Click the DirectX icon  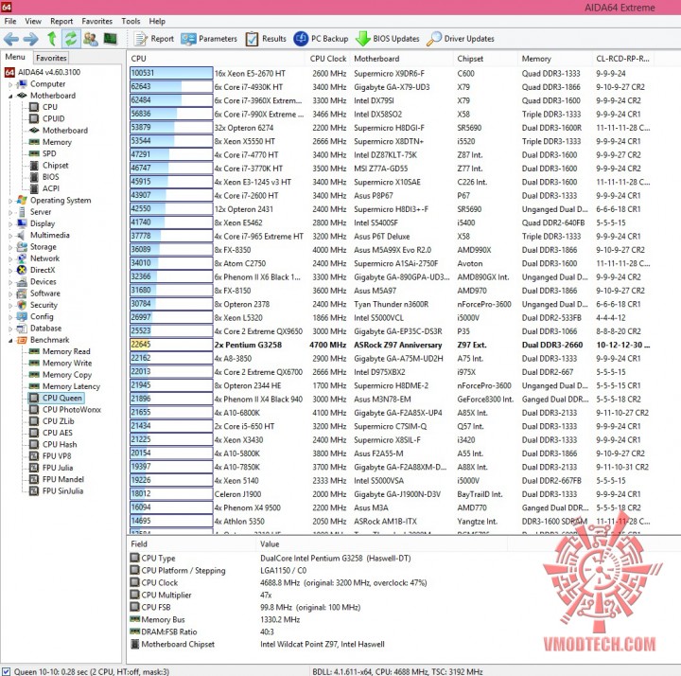21,270
